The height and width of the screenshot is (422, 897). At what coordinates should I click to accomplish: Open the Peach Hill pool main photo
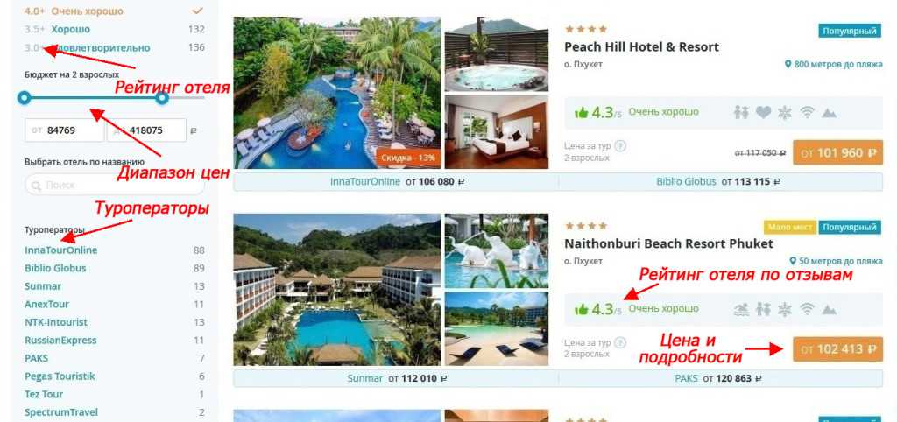[337, 93]
